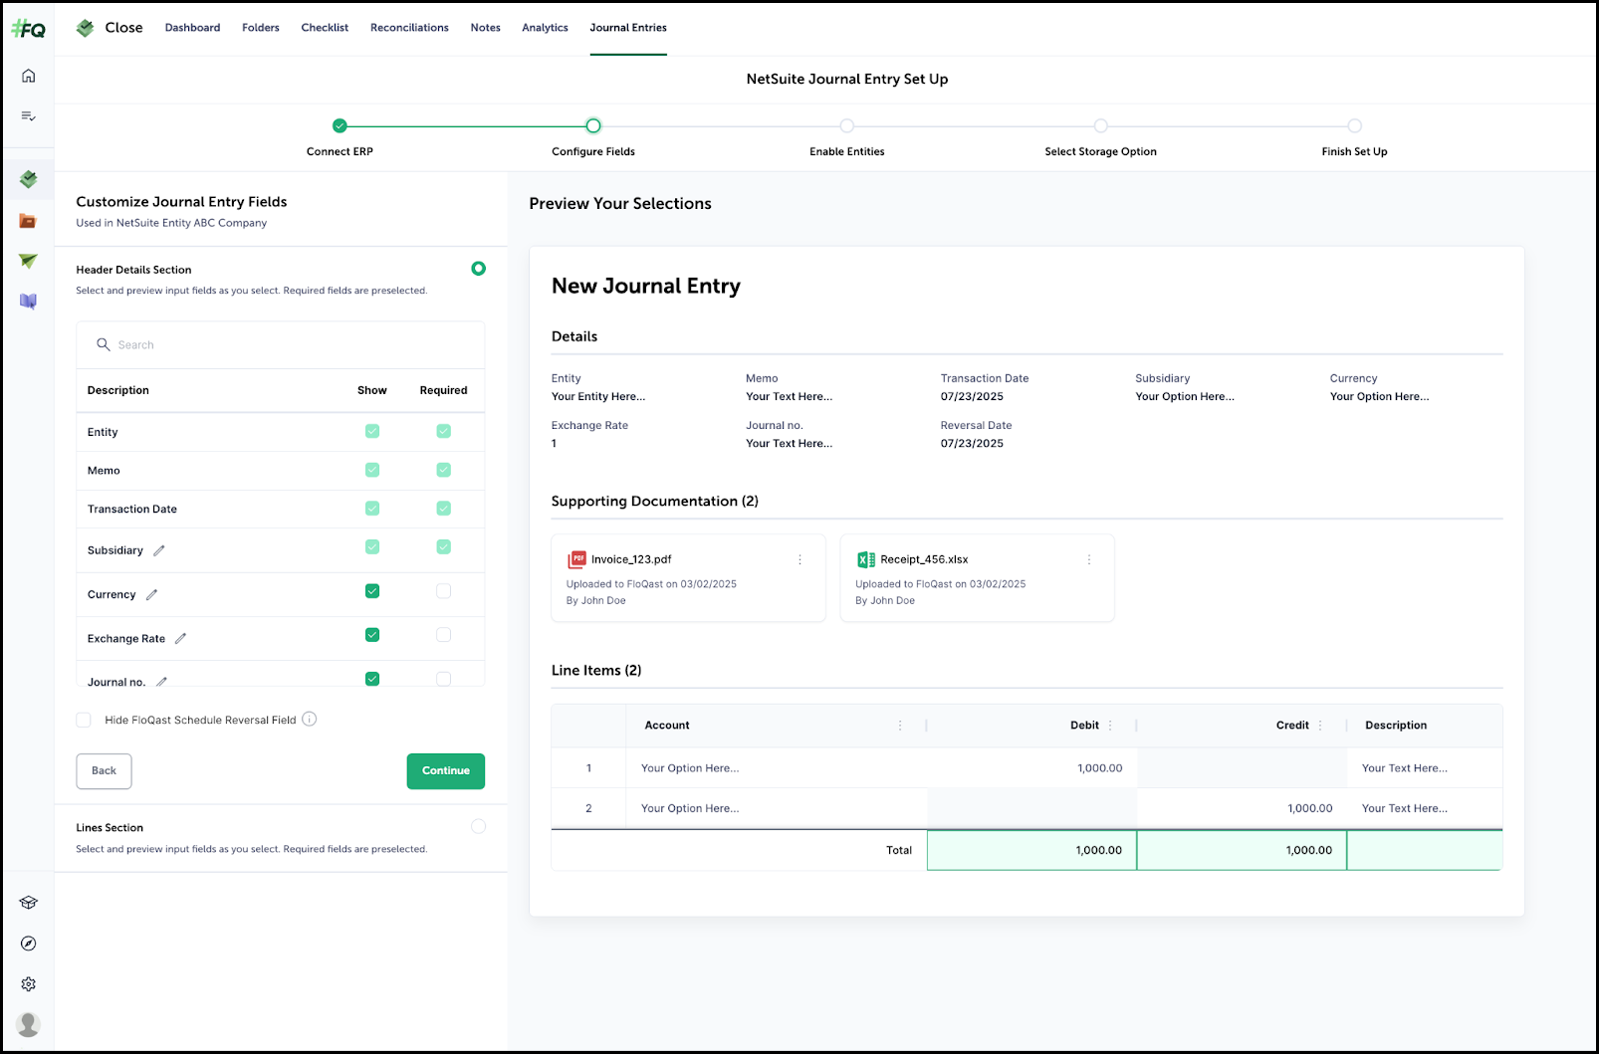The width and height of the screenshot is (1599, 1054).
Task: Edit the Subsidiary field name pencil
Action: (x=159, y=550)
